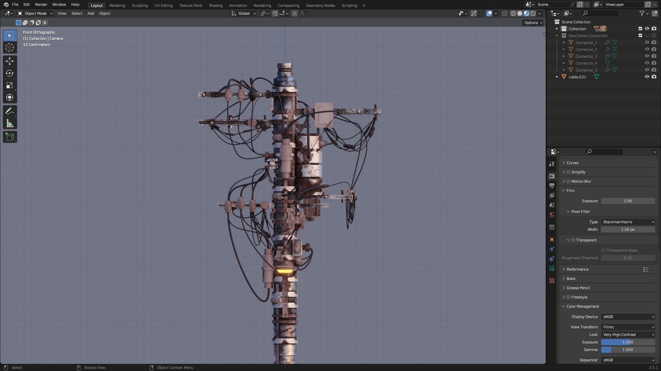Expand the cable.031 tree item
661x371 pixels.
coord(557,77)
